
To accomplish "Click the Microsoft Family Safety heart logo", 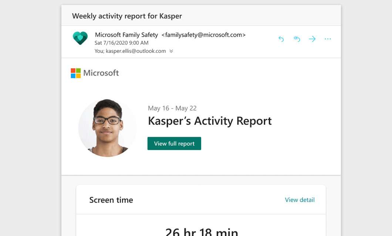I will pos(80,38).
